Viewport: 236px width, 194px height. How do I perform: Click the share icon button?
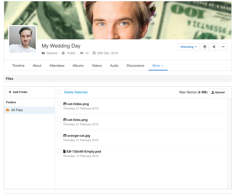214,47
